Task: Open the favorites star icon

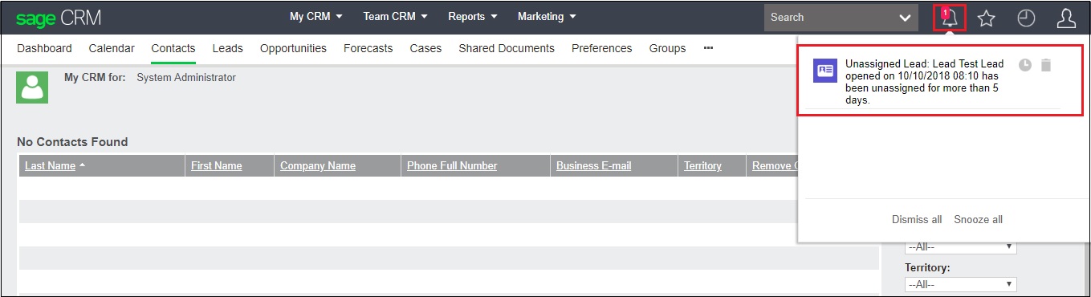Action: tap(986, 18)
